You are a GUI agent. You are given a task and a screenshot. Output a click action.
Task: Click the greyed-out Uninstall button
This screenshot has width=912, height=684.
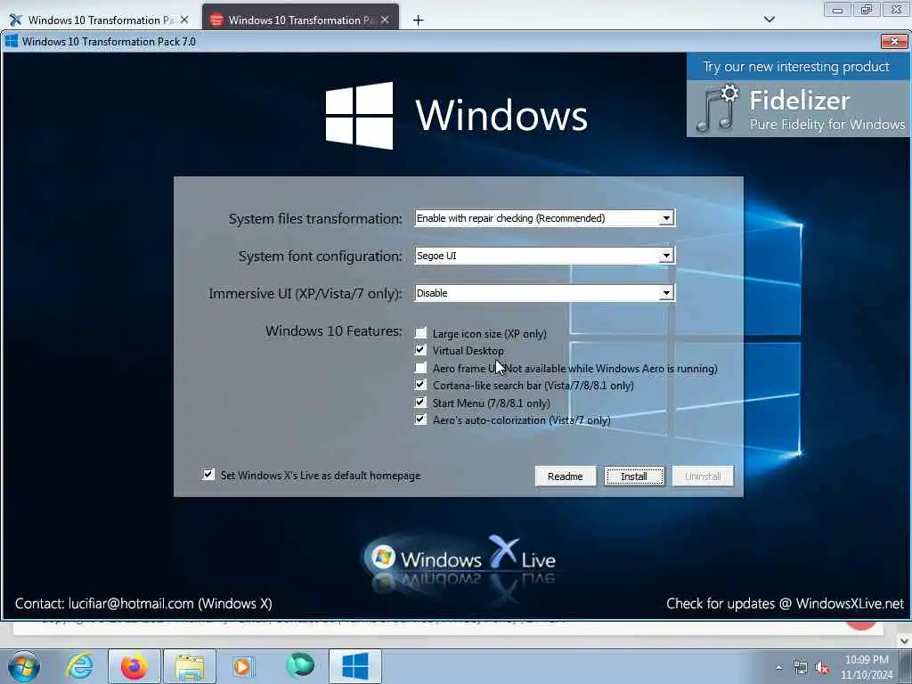click(x=703, y=476)
